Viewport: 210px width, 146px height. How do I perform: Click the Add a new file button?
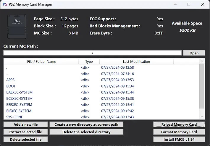click(25, 124)
